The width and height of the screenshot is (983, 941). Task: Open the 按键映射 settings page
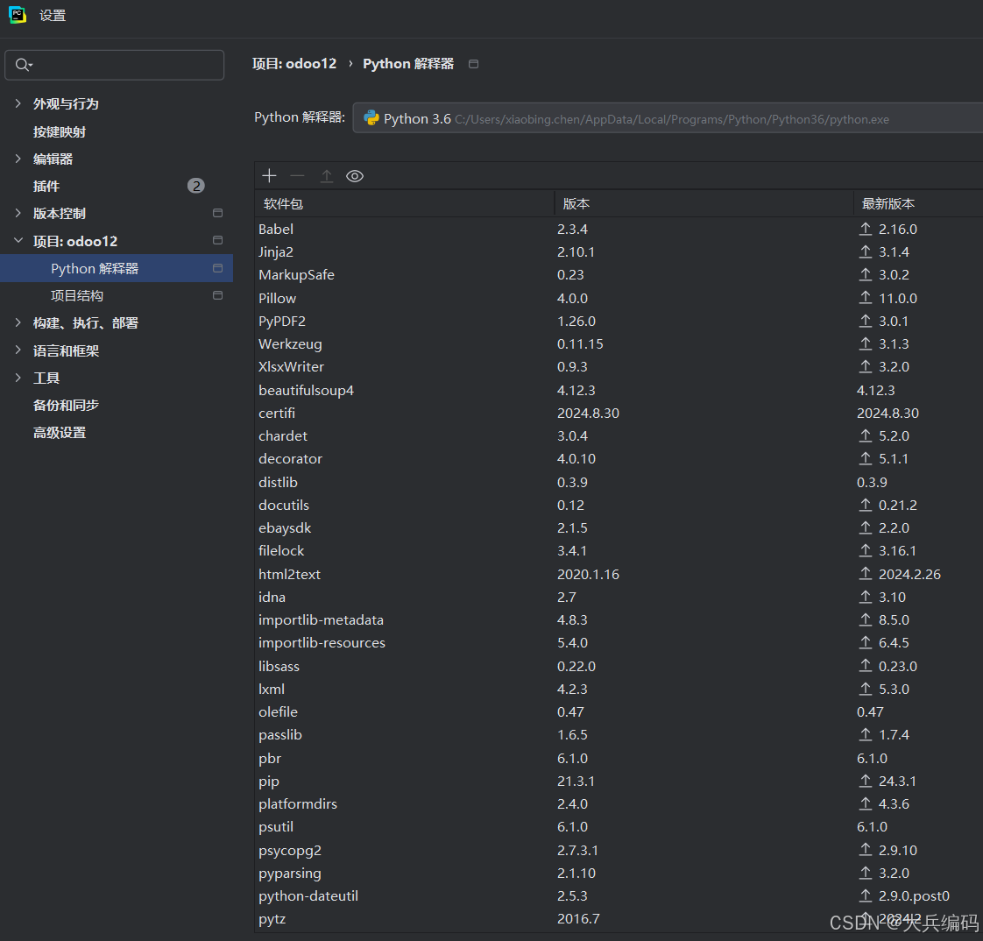point(60,131)
